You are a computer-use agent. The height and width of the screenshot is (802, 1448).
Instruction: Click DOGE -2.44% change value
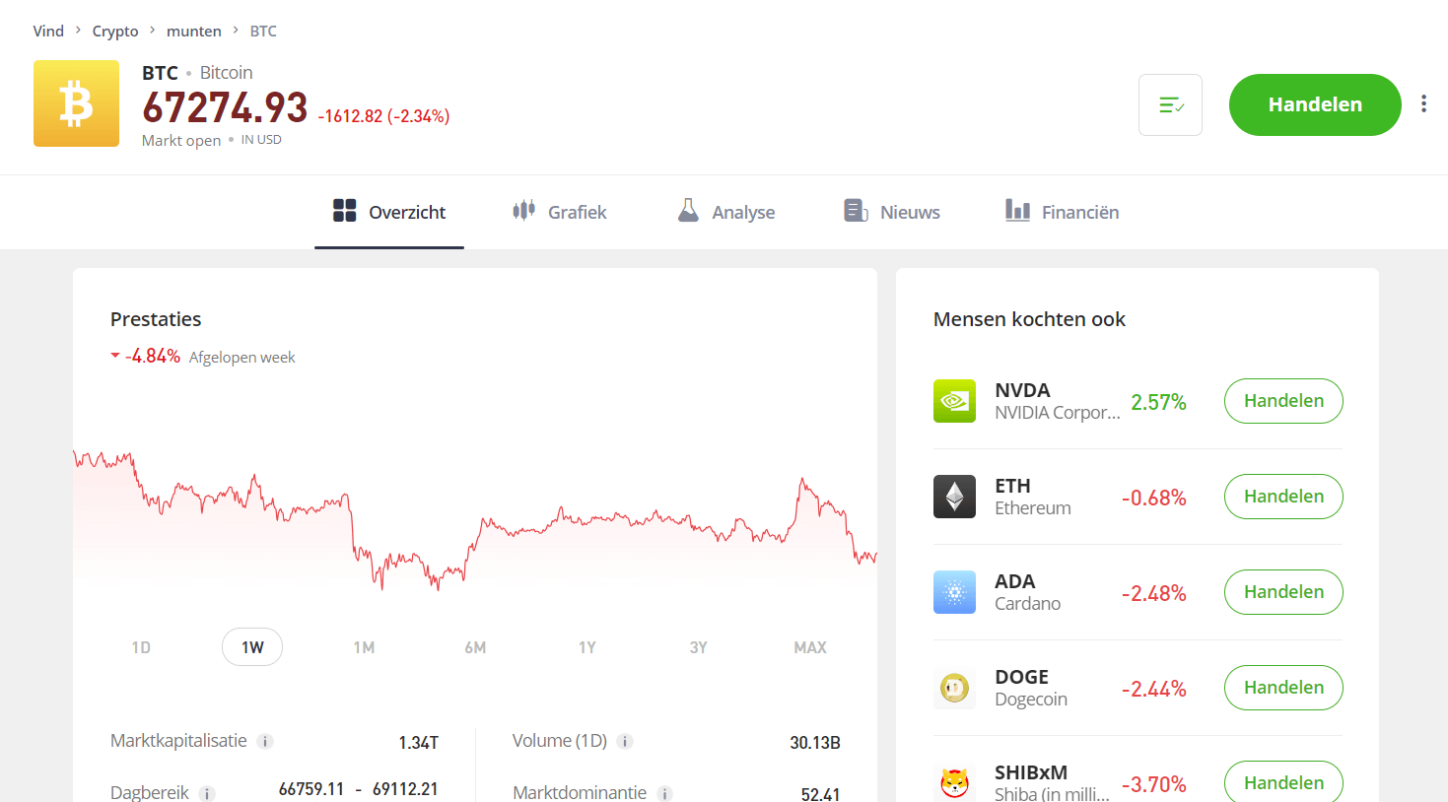[x=1154, y=689]
